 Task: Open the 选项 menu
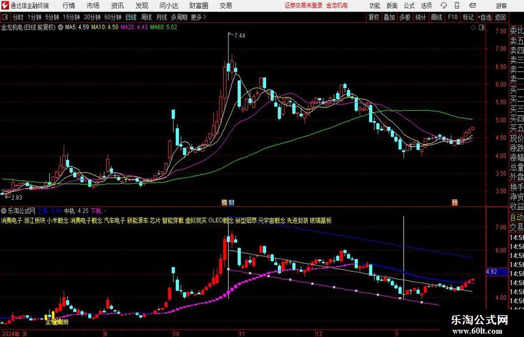(426, 6)
